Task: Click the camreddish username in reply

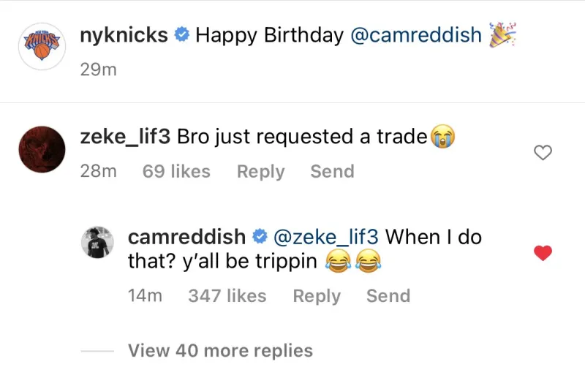Action: pos(186,237)
